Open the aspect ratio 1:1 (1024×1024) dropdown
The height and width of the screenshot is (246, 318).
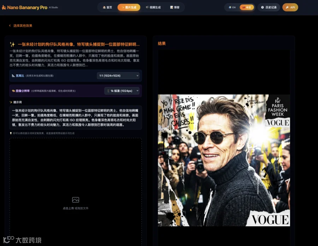[x=118, y=76]
